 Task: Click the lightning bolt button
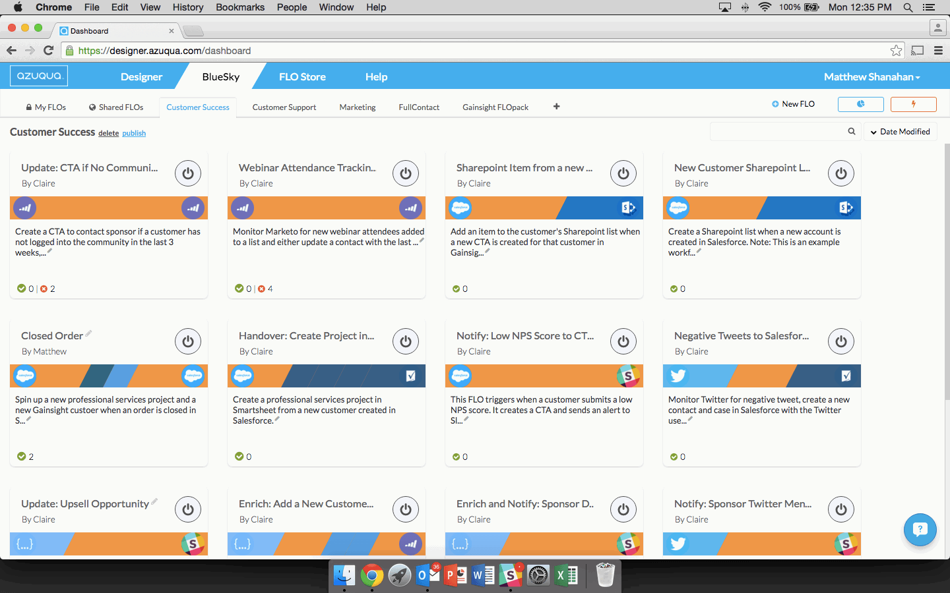(x=913, y=104)
